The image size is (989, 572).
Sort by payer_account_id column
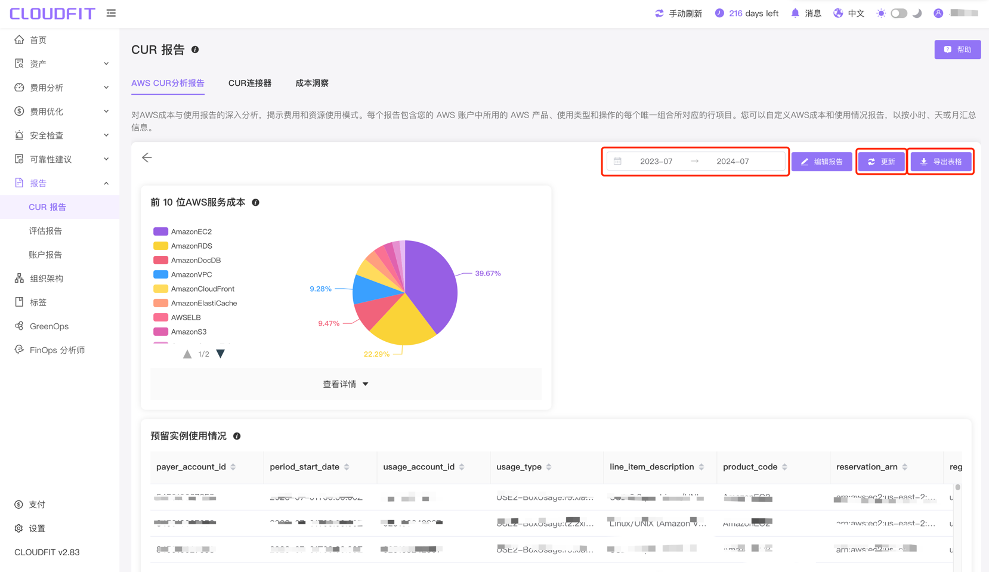click(233, 467)
